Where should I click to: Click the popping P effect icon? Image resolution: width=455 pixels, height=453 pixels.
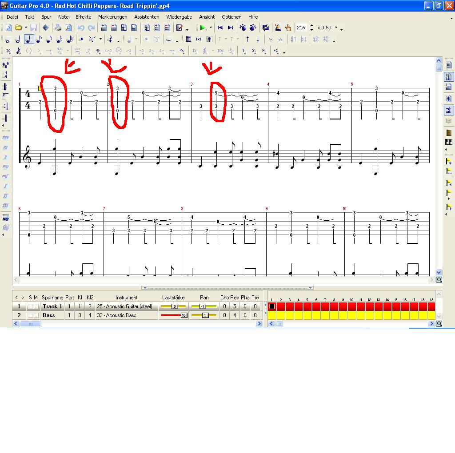tap(264, 51)
